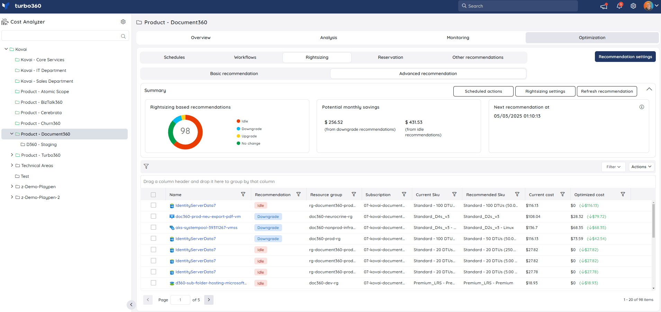Toggle the select-all checkbox in the grid header
This screenshot has height=312, width=661.
[153, 195]
